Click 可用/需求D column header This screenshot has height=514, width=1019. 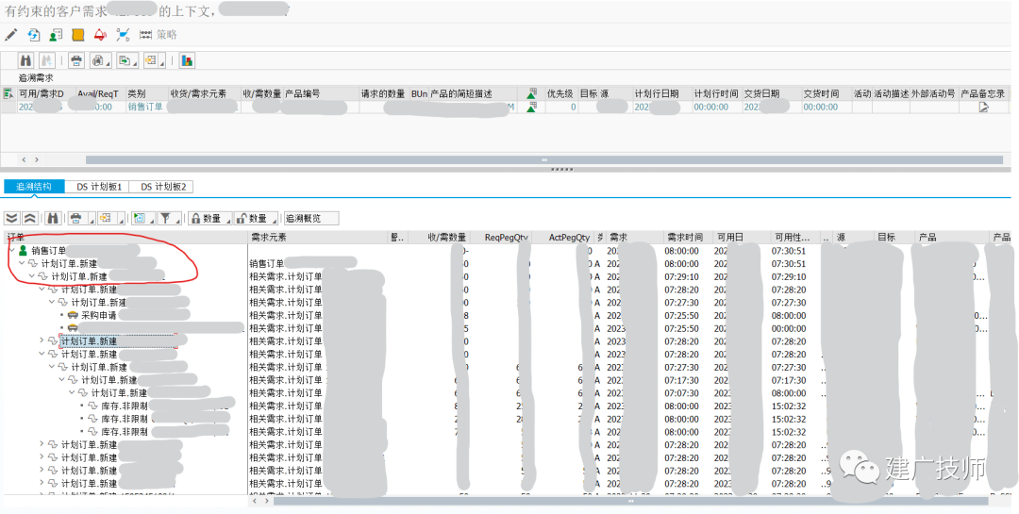pyautogui.click(x=45, y=93)
